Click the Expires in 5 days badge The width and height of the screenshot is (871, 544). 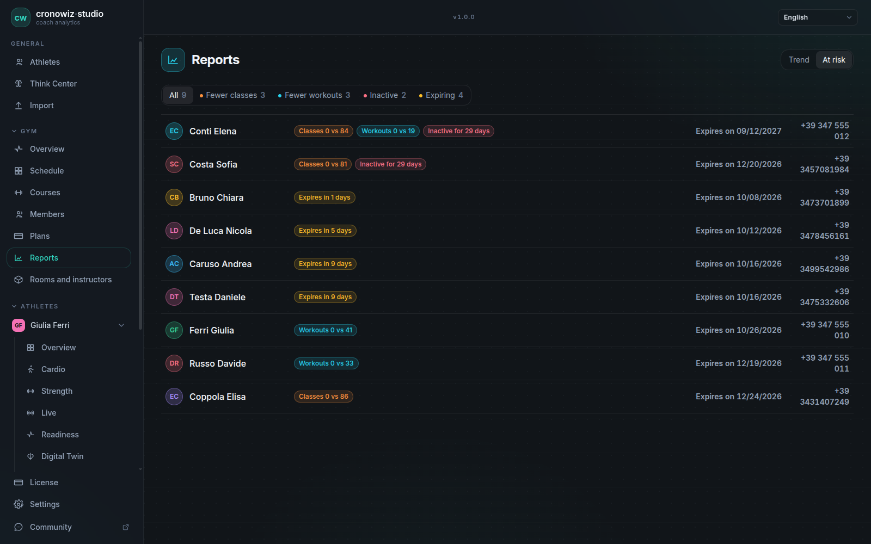pyautogui.click(x=325, y=231)
